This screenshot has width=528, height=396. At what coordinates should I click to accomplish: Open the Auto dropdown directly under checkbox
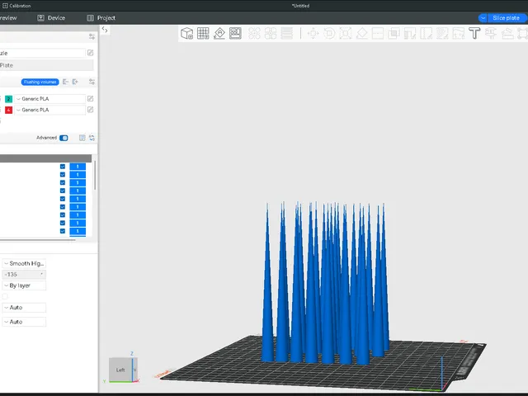[24, 308]
